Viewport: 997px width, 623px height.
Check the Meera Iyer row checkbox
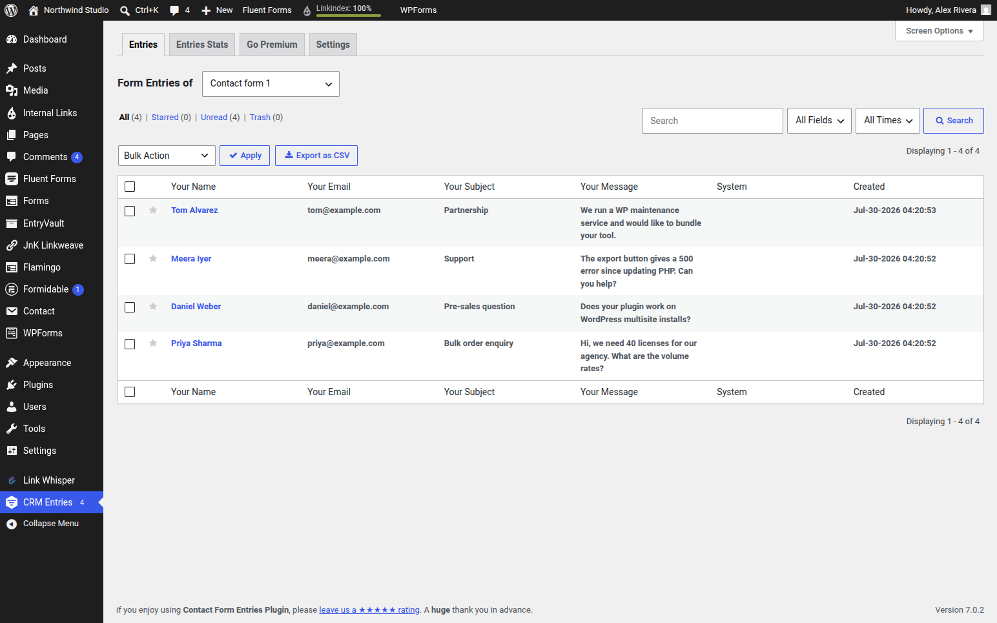(130, 259)
